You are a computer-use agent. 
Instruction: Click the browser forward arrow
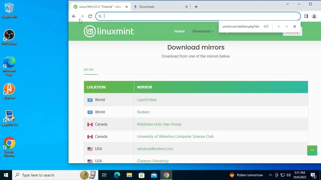pyautogui.click(x=82, y=16)
